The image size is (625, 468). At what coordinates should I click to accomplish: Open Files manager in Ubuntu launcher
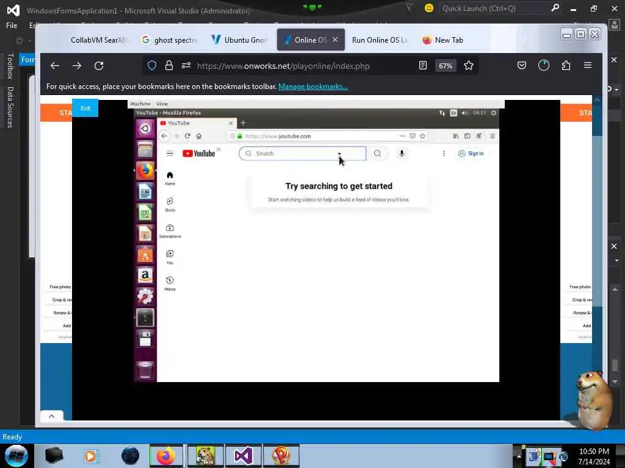coord(145,150)
